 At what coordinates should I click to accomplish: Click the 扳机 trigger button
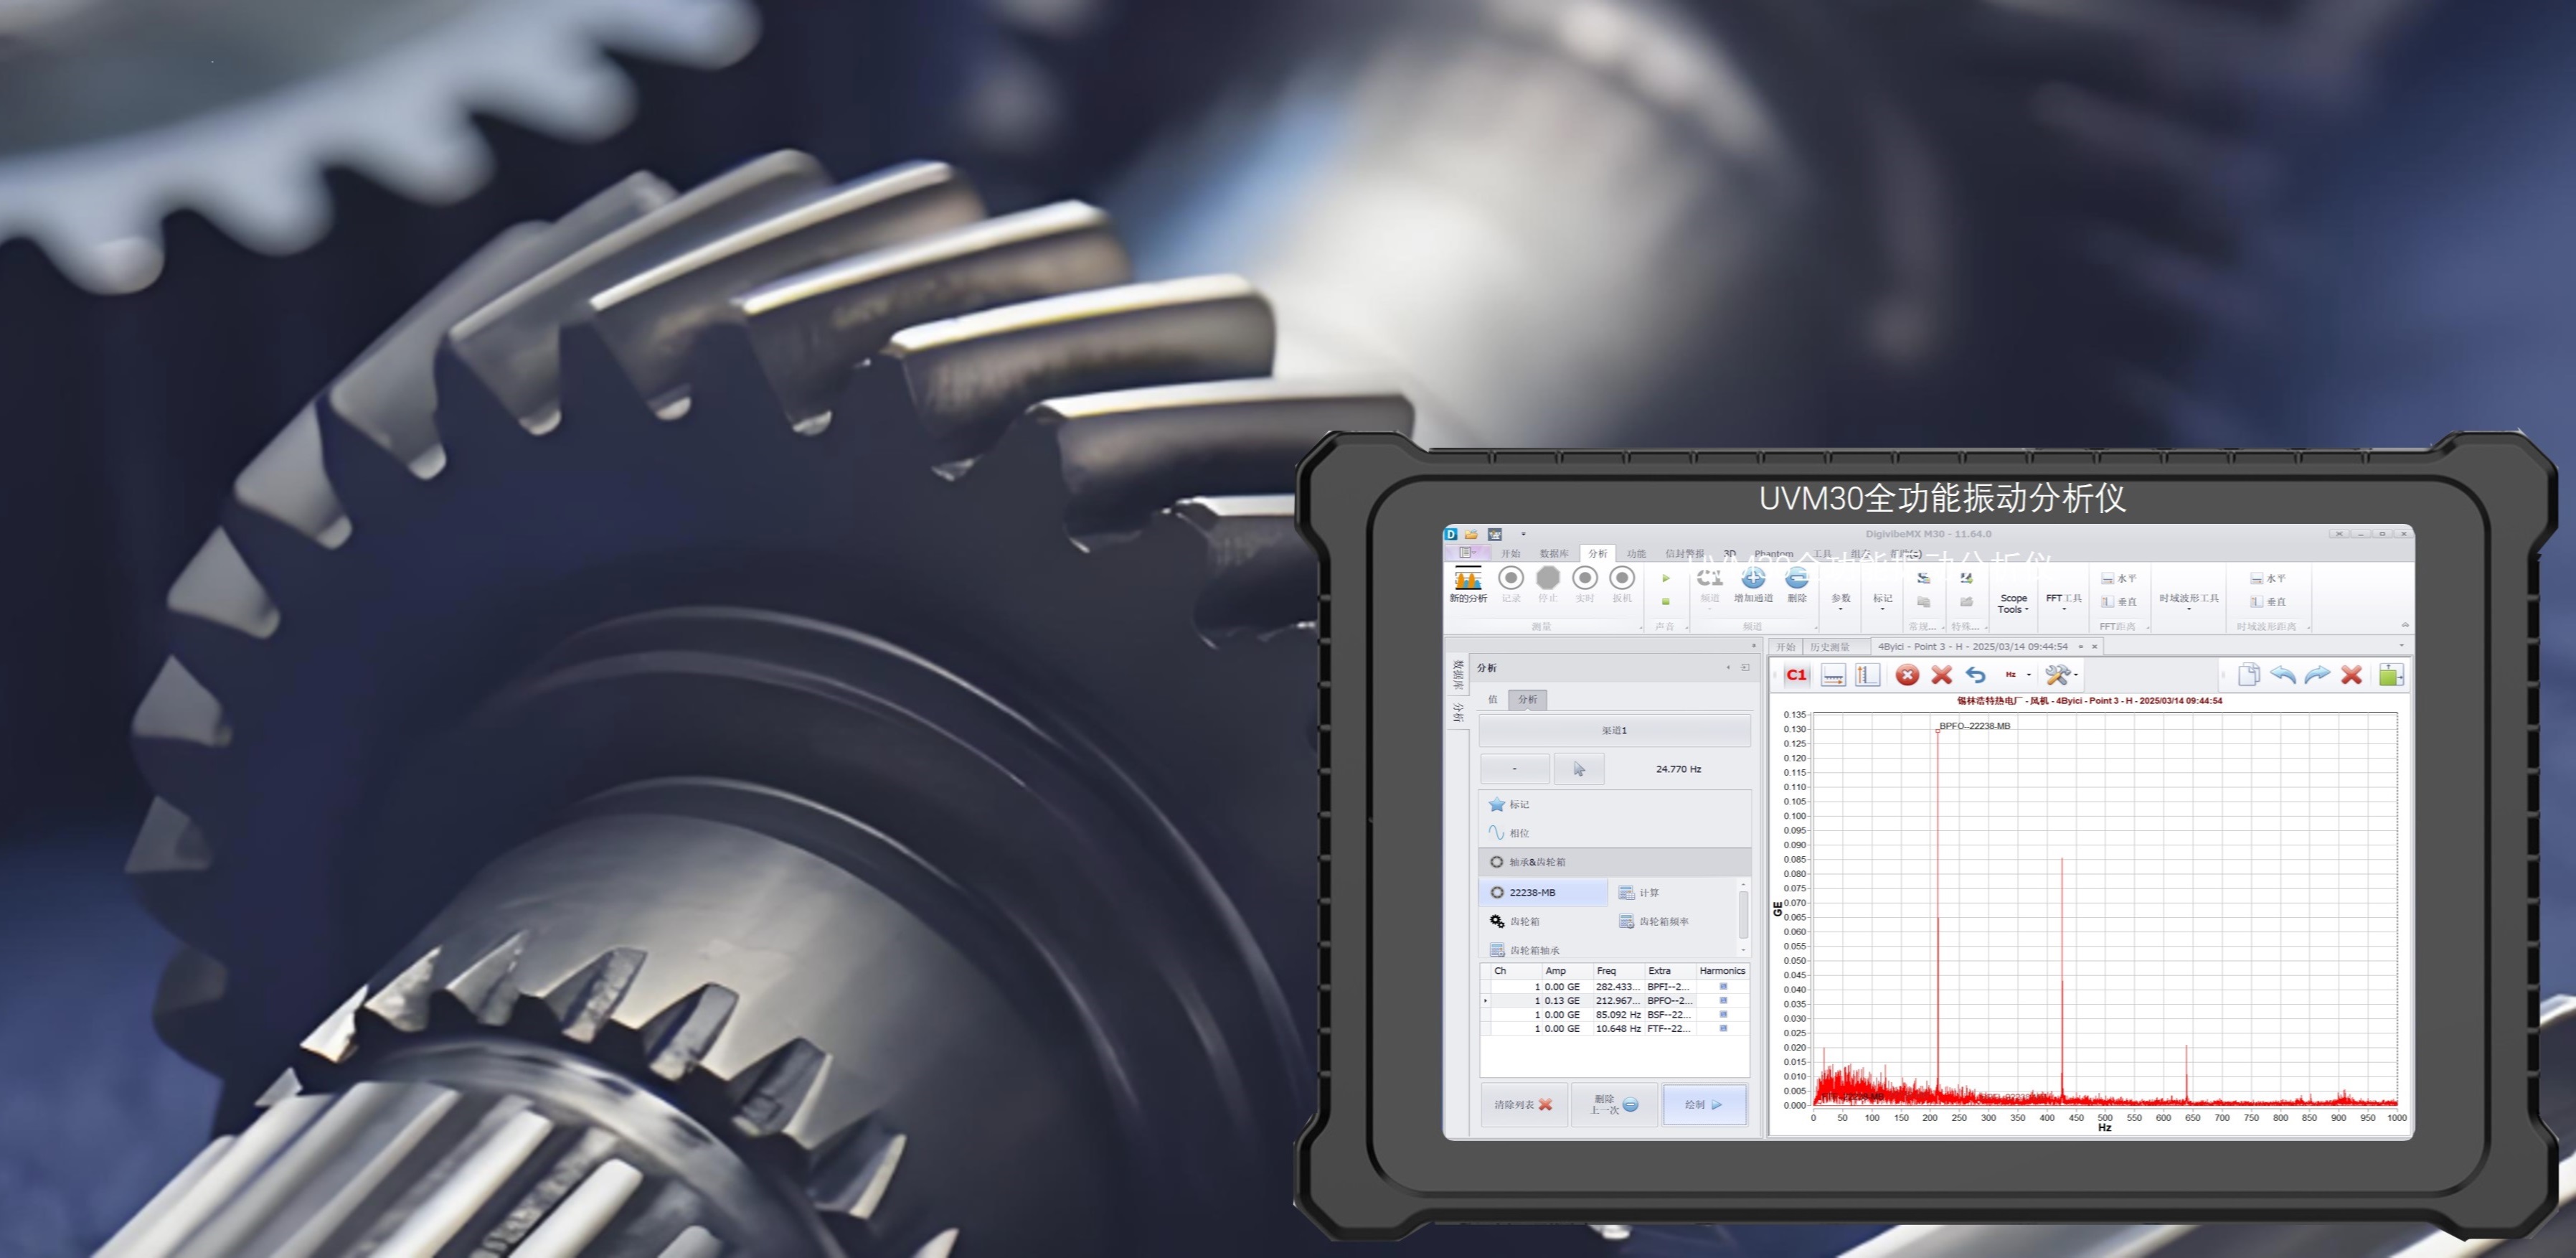1622,585
